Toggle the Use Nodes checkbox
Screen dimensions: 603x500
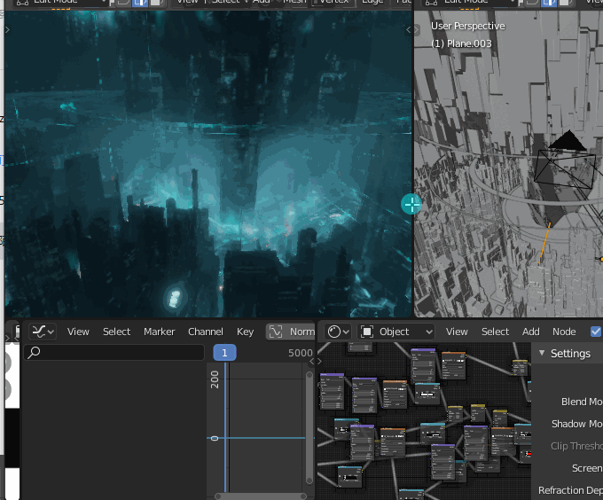(x=596, y=332)
